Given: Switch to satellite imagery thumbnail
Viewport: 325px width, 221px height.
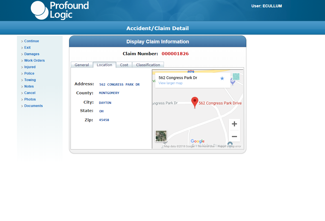Looking at the screenshot, I should click(161, 136).
